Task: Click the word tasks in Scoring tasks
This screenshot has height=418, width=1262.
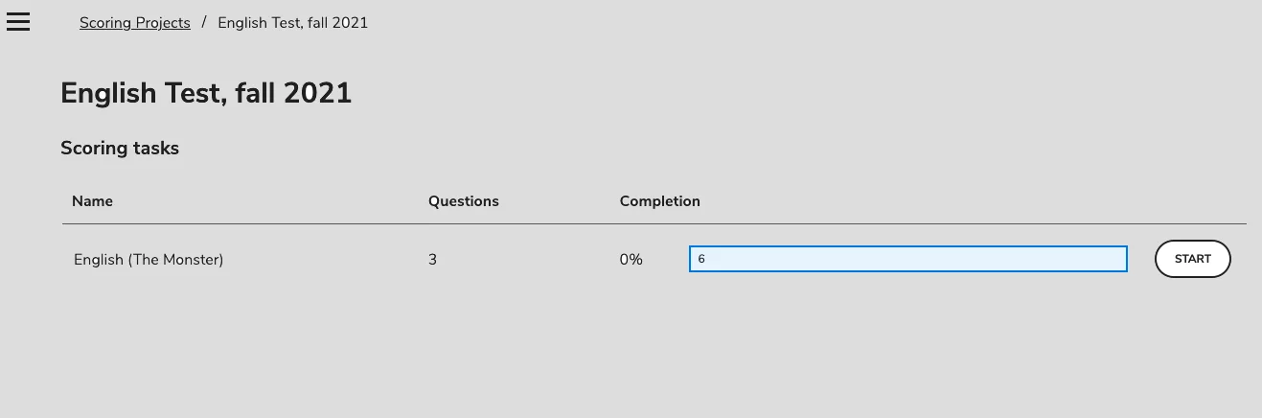Action: [155, 148]
